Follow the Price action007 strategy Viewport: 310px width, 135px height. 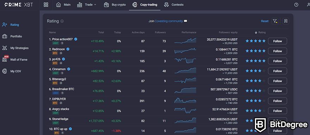pos(277,41)
